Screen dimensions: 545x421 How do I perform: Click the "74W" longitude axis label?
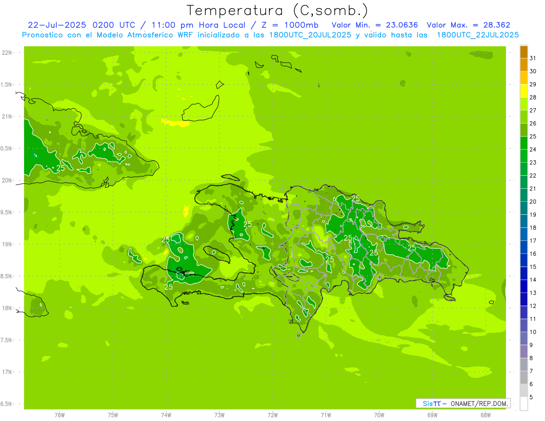pyautogui.click(x=166, y=415)
